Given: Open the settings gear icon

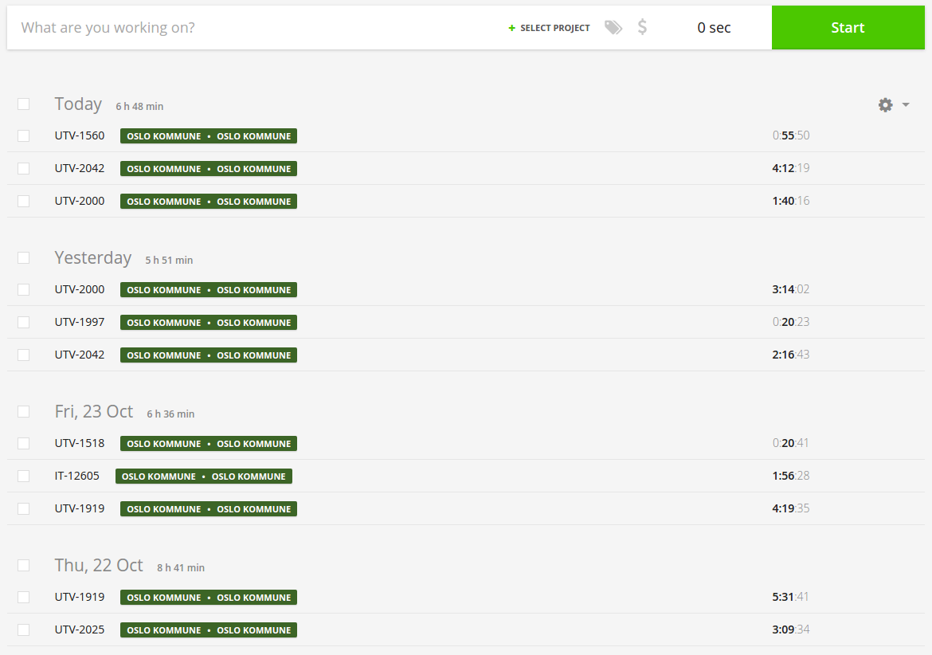Looking at the screenshot, I should pos(885,104).
